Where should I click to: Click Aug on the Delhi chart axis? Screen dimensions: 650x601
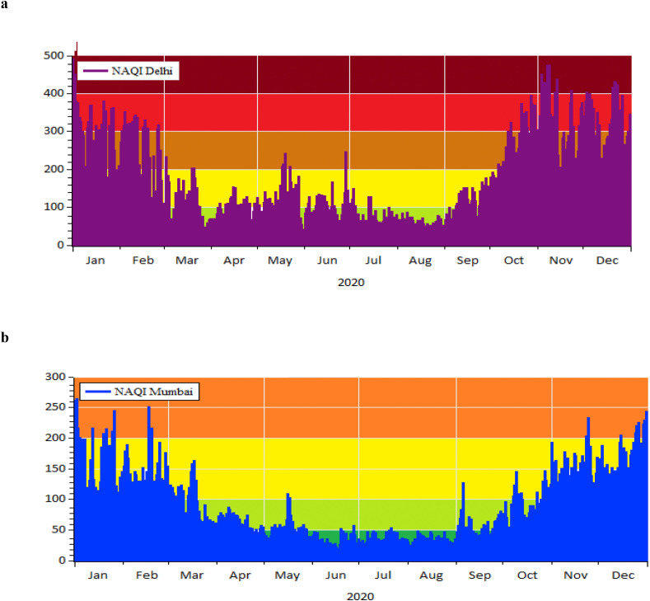(420, 261)
